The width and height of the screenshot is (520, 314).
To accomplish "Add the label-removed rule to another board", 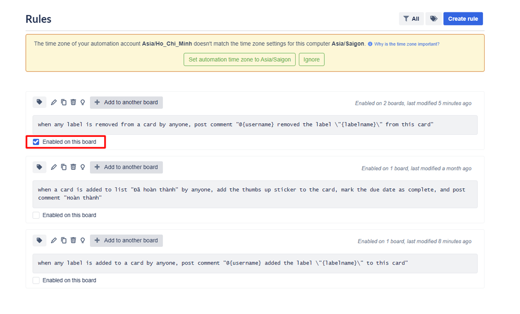I will [126, 102].
